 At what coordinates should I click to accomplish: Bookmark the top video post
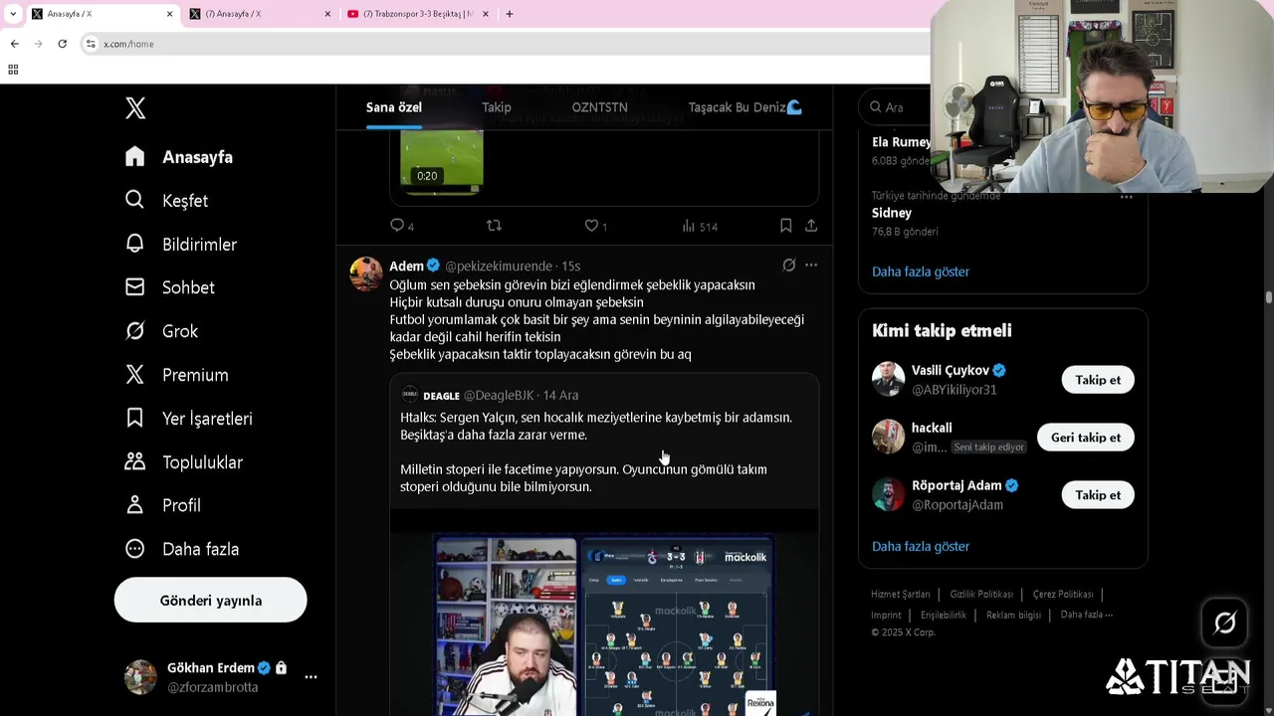tap(785, 226)
